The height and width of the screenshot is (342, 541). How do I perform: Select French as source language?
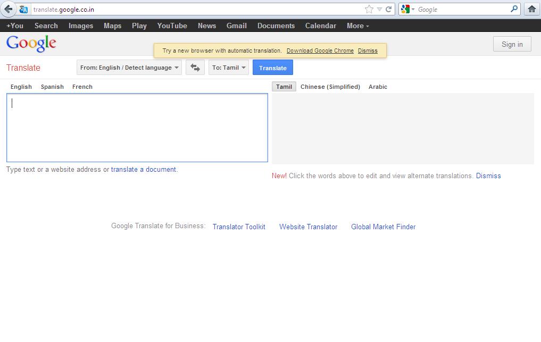click(x=82, y=87)
